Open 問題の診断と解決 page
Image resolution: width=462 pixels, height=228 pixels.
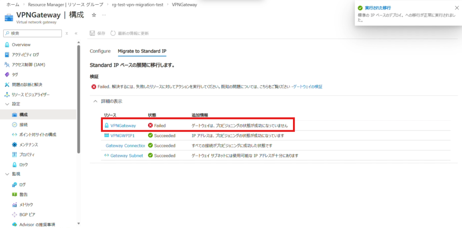coord(27,85)
